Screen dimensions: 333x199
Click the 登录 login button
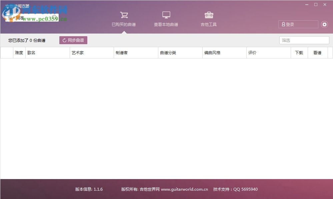(298, 24)
